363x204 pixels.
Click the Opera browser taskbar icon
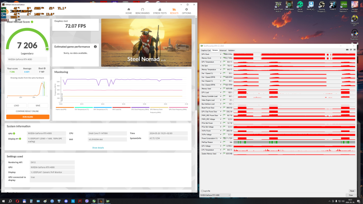coord(17,201)
